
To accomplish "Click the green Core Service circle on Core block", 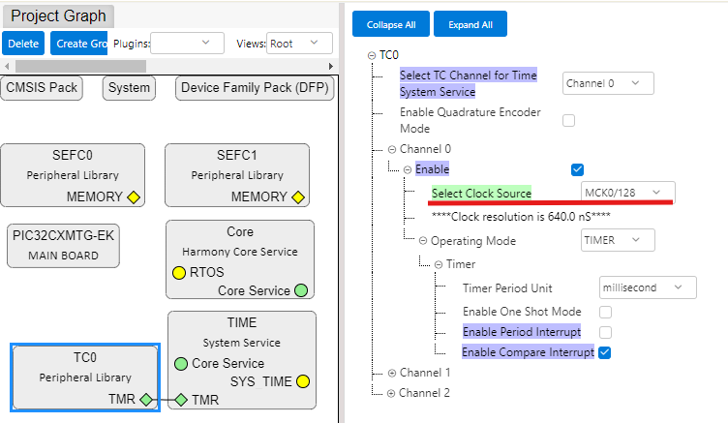I will tap(301, 290).
